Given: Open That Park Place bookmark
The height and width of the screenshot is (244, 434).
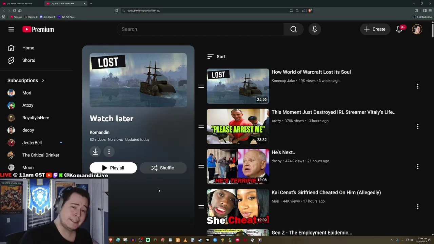Looking at the screenshot, I should pos(66,17).
